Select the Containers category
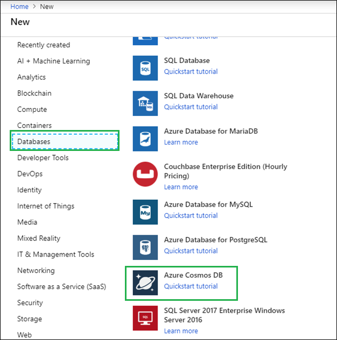This screenshot has width=337, height=340. (x=34, y=126)
